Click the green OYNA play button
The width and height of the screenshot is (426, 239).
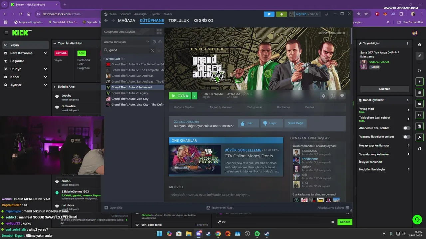(180, 96)
